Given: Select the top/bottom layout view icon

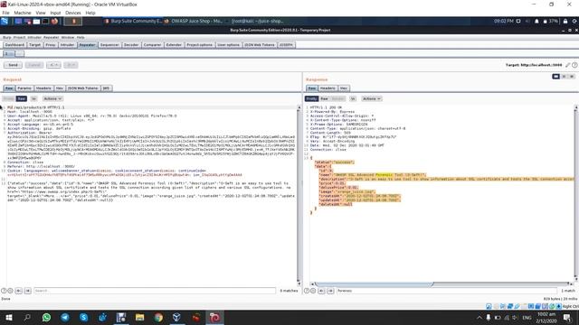Looking at the screenshot, I should [564, 76].
